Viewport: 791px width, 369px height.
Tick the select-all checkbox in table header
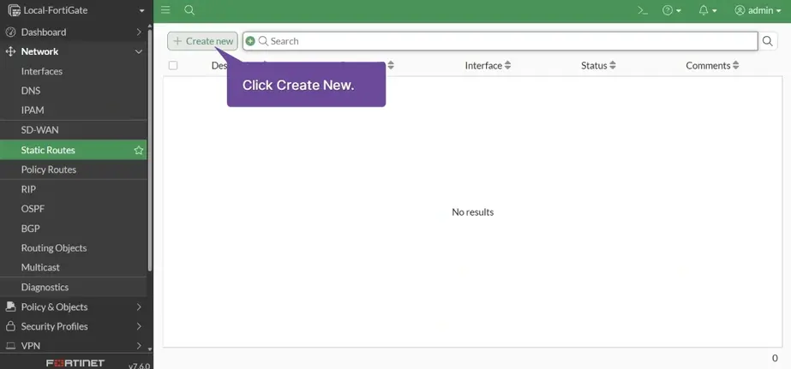173,66
